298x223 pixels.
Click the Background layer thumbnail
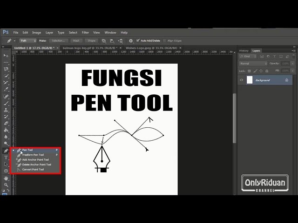click(250, 80)
